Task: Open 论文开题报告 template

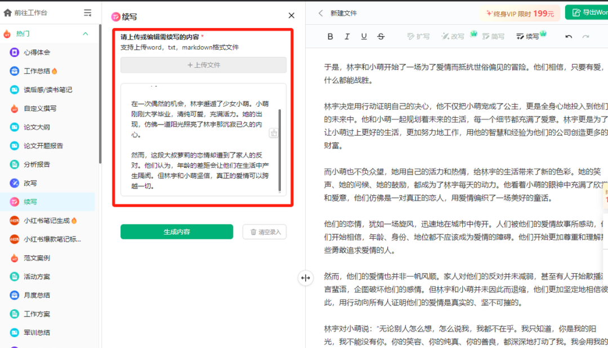Action: [43, 146]
